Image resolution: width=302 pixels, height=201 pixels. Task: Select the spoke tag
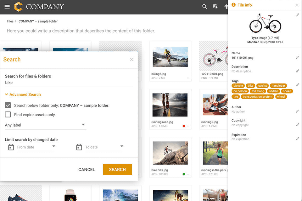(287, 91)
